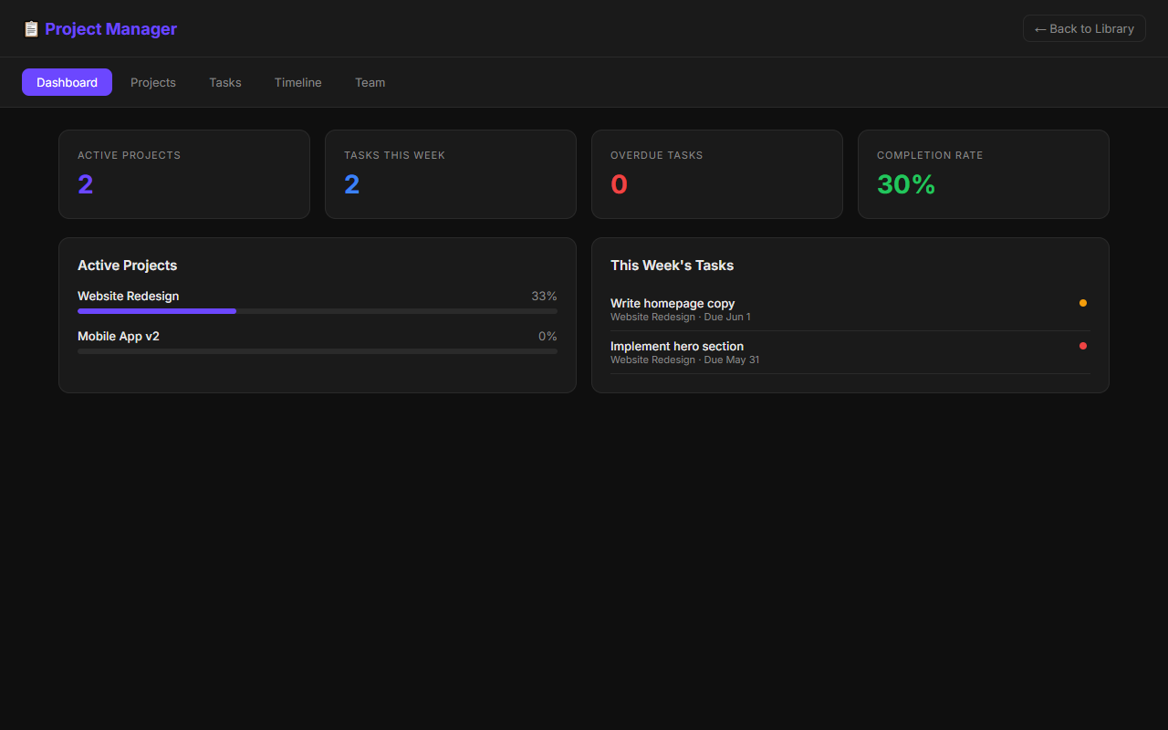Open the Website Redesign project row
This screenshot has height=730, width=1168.
point(318,302)
